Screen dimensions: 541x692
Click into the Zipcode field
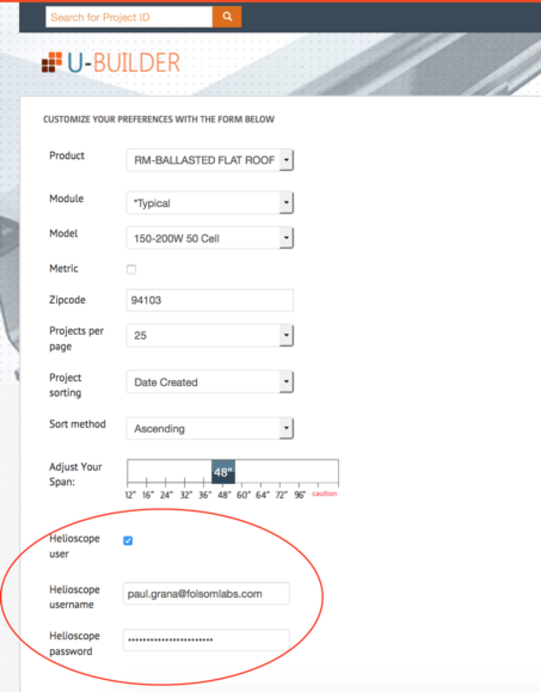tap(209, 300)
